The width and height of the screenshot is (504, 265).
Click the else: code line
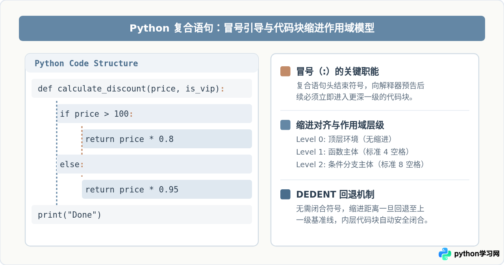coord(154,164)
